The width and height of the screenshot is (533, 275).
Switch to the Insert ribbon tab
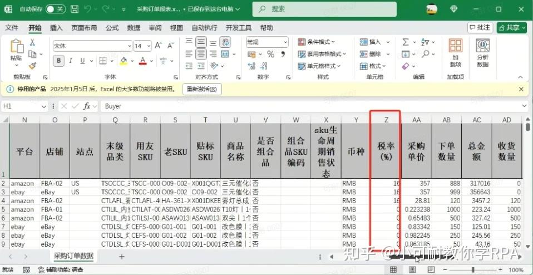56,27
